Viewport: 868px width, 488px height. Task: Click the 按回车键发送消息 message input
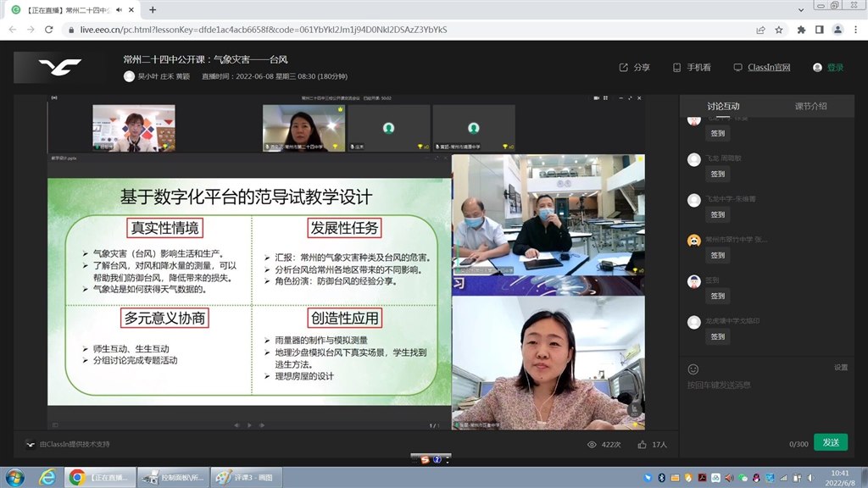(719, 385)
